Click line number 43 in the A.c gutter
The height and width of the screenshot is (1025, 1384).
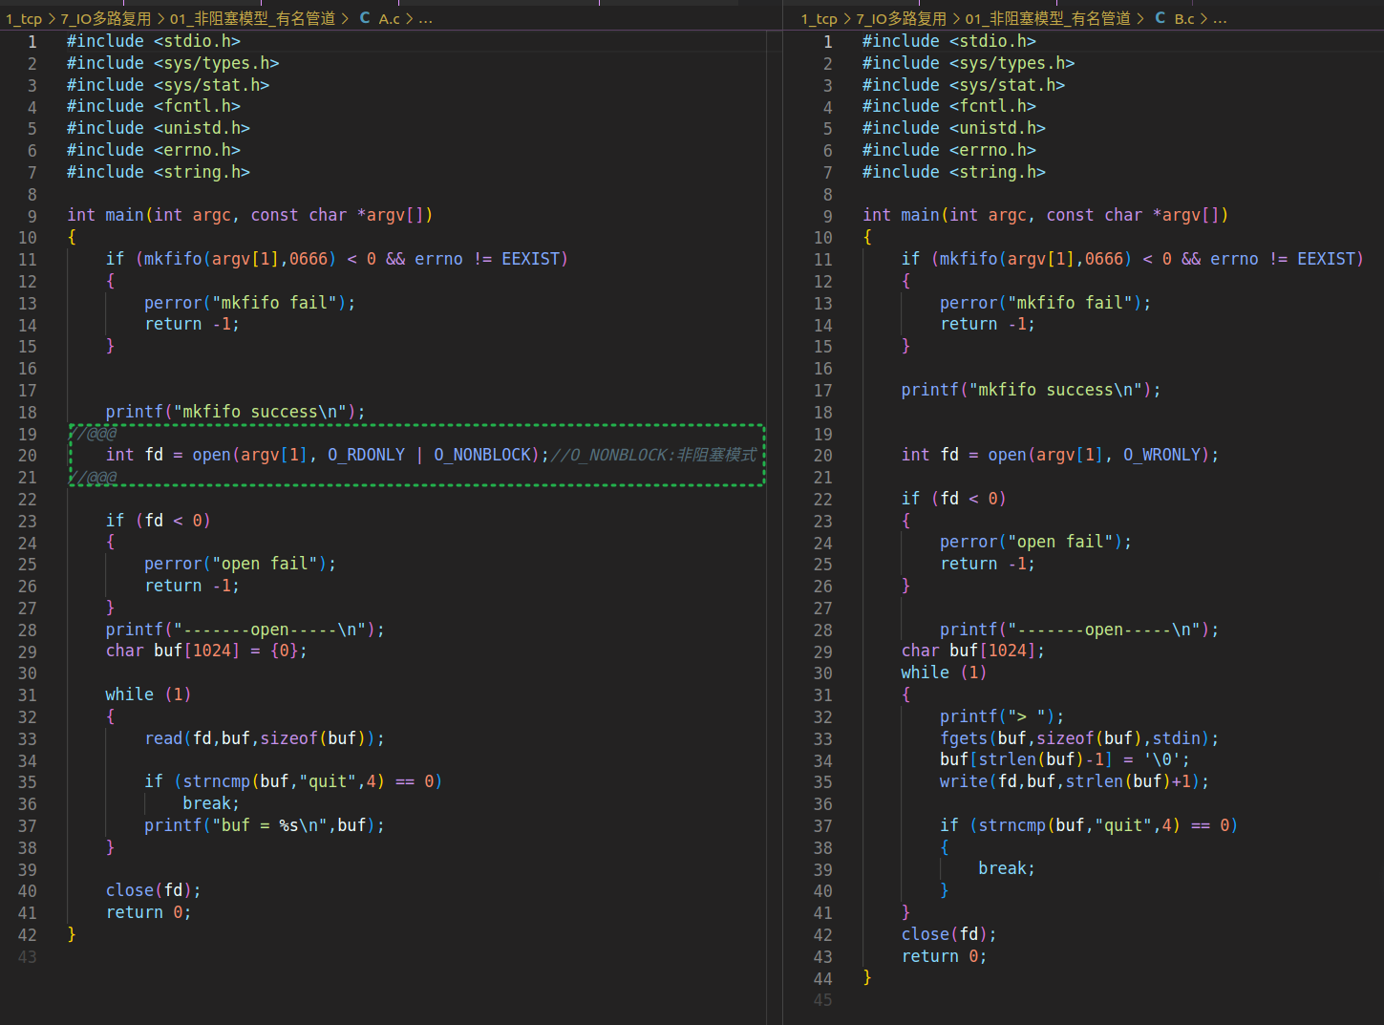click(27, 956)
